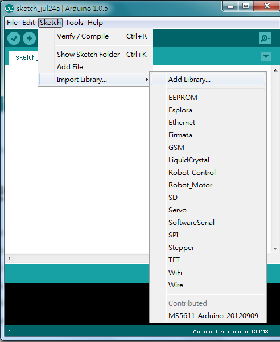Image resolution: width=280 pixels, height=342 pixels.
Task: Select Add File... menu entry
Action: pos(95,66)
